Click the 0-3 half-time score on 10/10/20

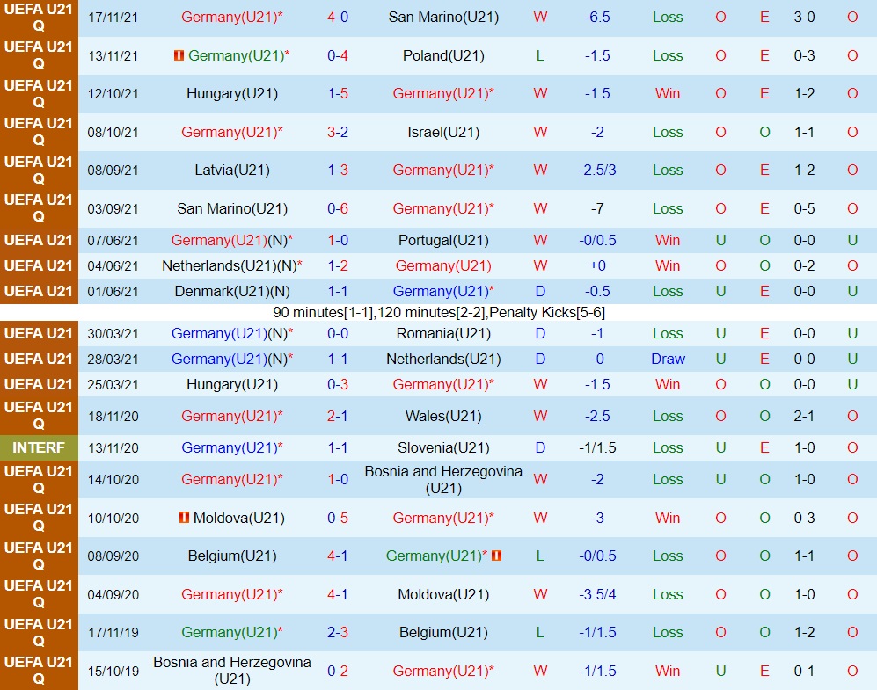click(804, 518)
